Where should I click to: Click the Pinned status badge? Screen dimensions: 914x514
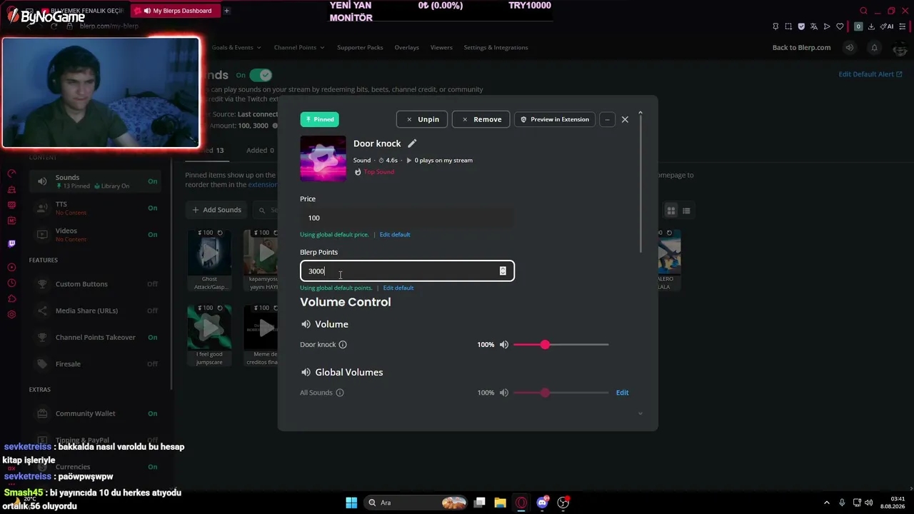(319, 119)
